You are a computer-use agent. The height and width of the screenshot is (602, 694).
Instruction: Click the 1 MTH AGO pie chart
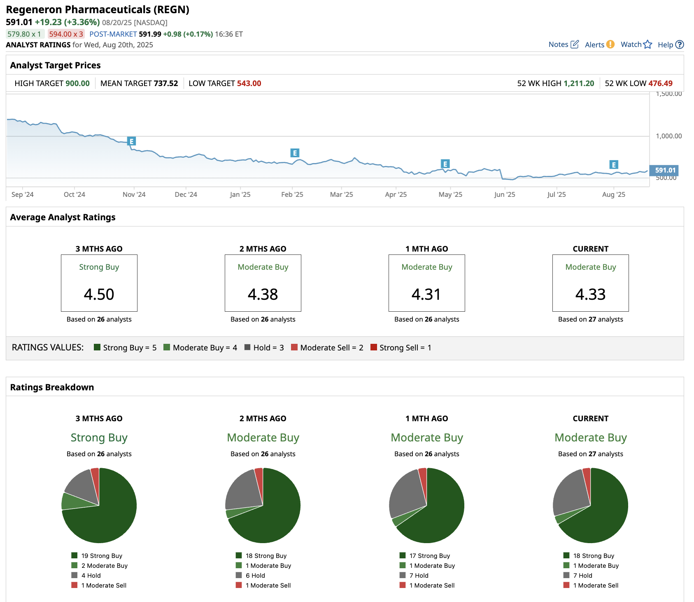(x=427, y=505)
